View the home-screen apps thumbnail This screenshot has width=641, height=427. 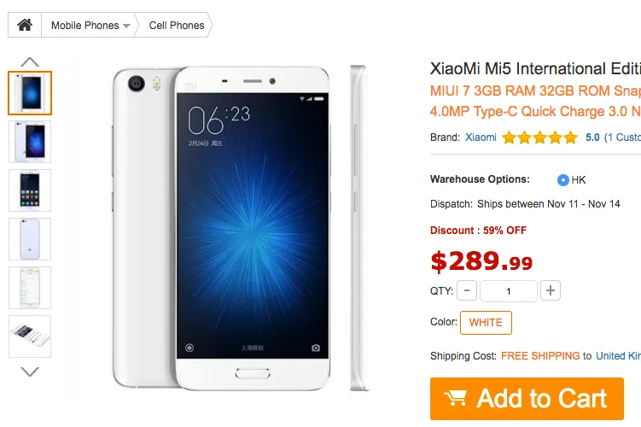pyautogui.click(x=30, y=190)
